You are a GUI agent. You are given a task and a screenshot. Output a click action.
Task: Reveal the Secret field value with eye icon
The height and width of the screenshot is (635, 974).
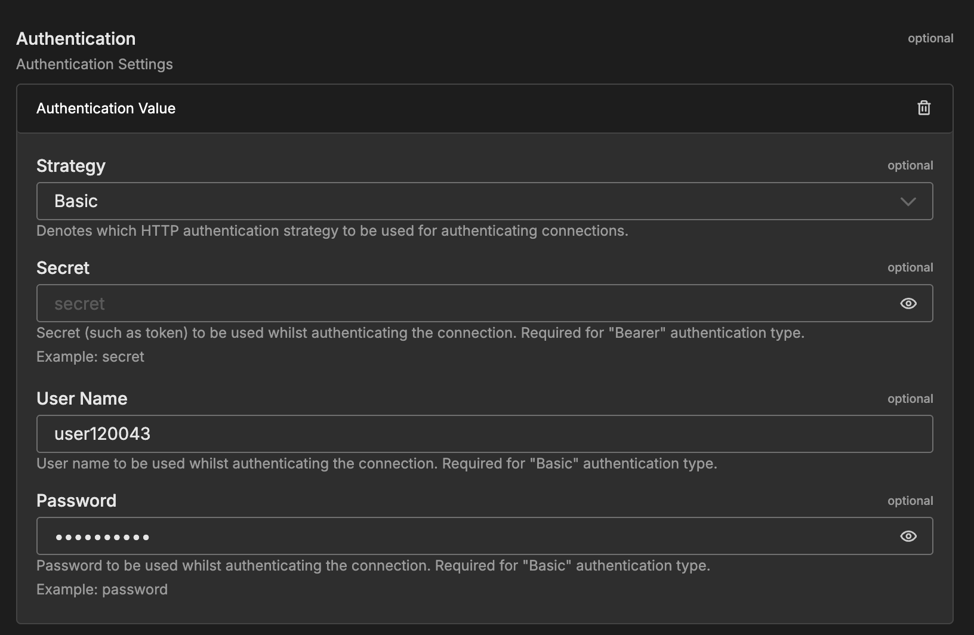pyautogui.click(x=908, y=304)
